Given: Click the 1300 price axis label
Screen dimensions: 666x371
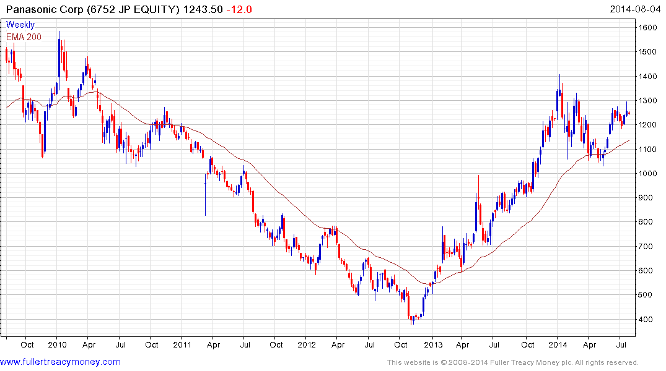Looking at the screenshot, I should point(648,101).
